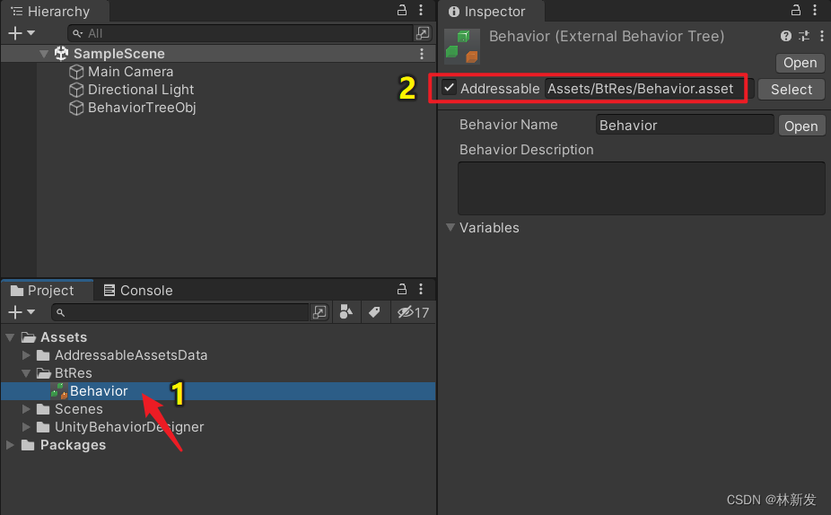Screen dimensions: 831x515
Task: Click Open button beside Behavior Name
Action: click(801, 127)
